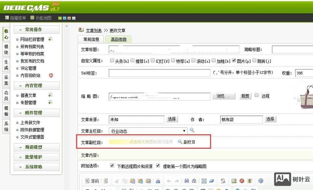Select the tan theme color swatch

(69, 18)
